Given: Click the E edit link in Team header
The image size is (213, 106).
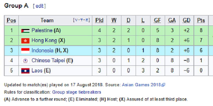Looking at the screenshot, I should (x=87, y=20).
